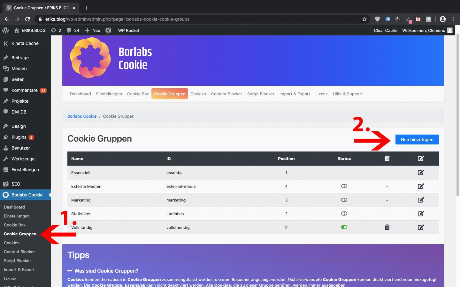Open Hilfe & Support tab
Image resolution: width=460 pixels, height=287 pixels.
[348, 94]
